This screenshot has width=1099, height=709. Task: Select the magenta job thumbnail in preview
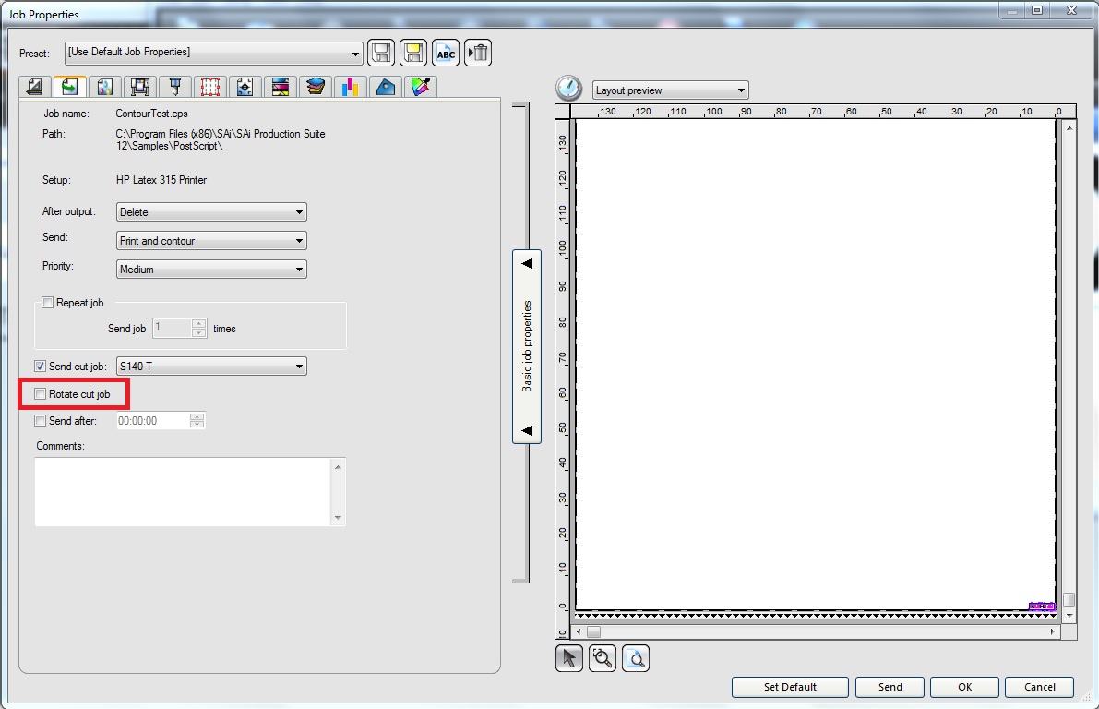[x=1042, y=606]
